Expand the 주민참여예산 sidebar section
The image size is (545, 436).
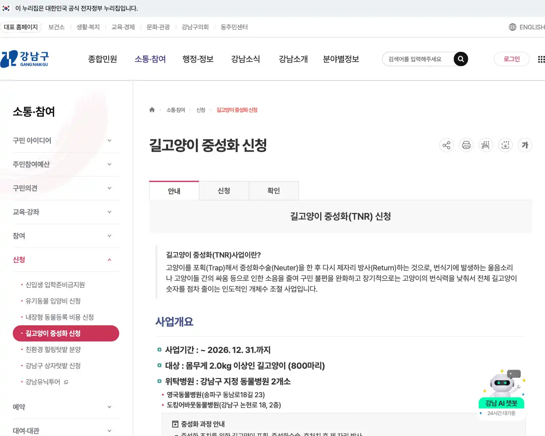click(66, 164)
